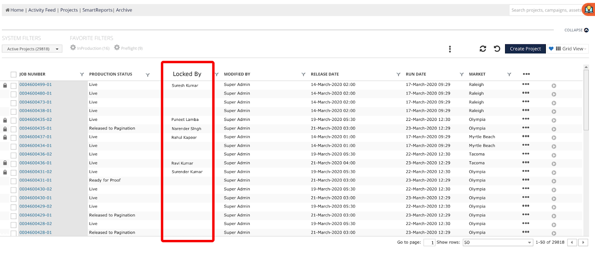Open the three-dot menu for row 0004600499-01

click(x=525, y=84)
